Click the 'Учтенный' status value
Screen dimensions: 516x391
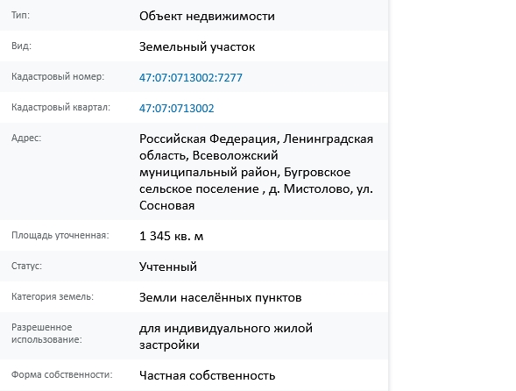[x=168, y=267]
